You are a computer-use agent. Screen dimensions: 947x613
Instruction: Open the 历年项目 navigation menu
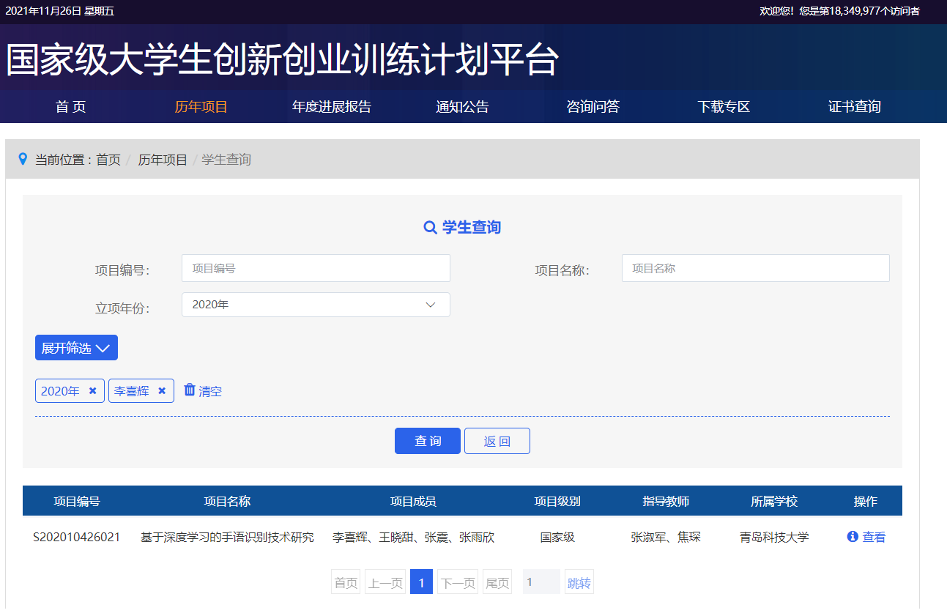coord(201,107)
